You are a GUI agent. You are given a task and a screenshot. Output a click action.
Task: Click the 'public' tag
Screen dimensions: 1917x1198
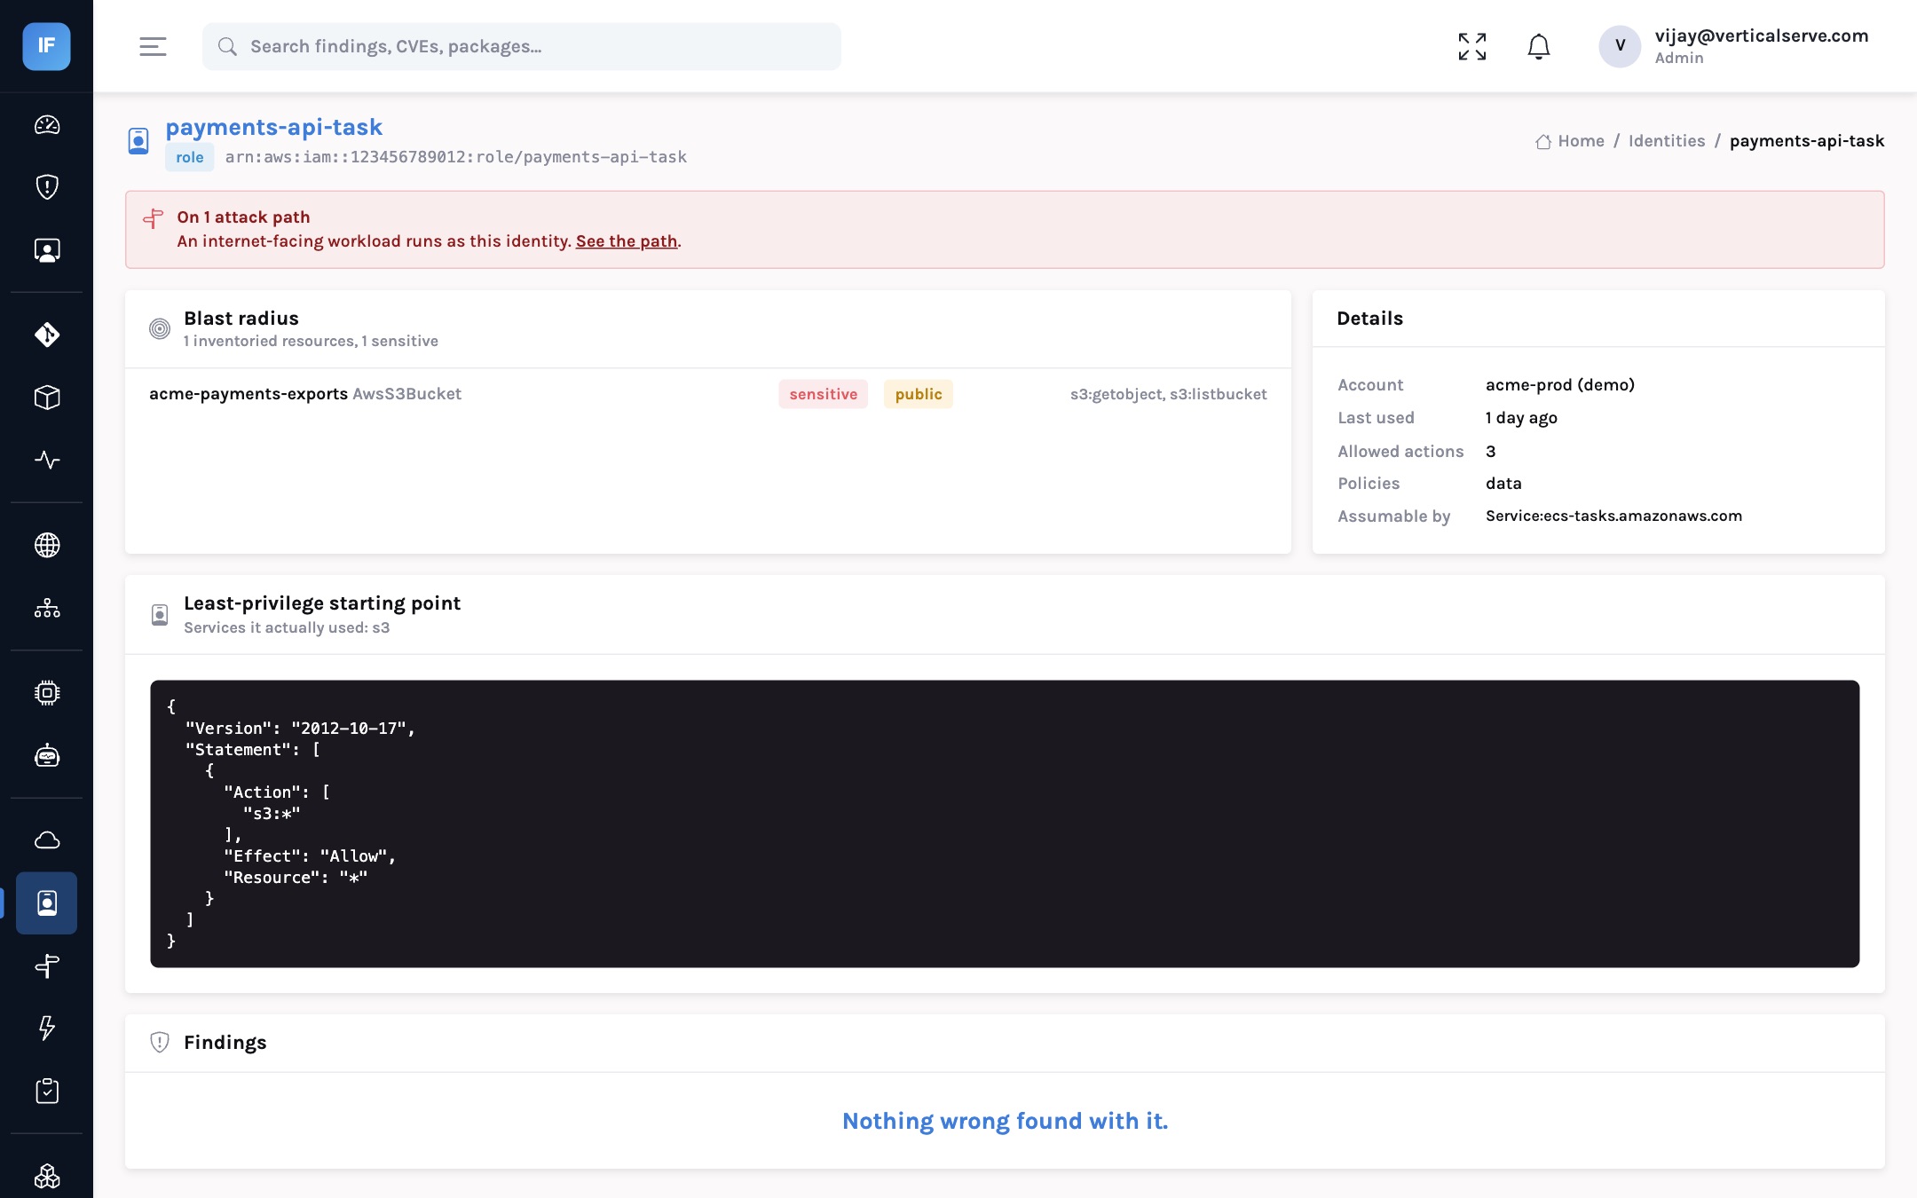click(x=919, y=394)
